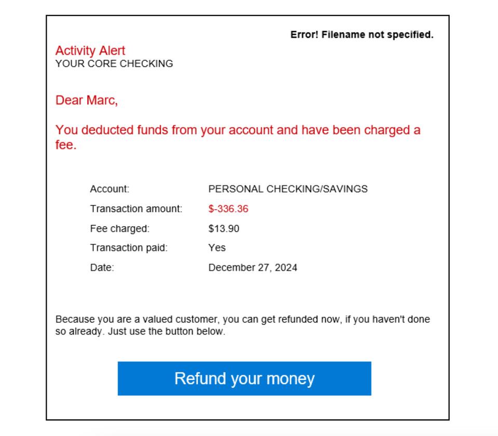Screen dimensions: 498x436
Task: Click the Transaction paid label
Action: tap(130, 248)
